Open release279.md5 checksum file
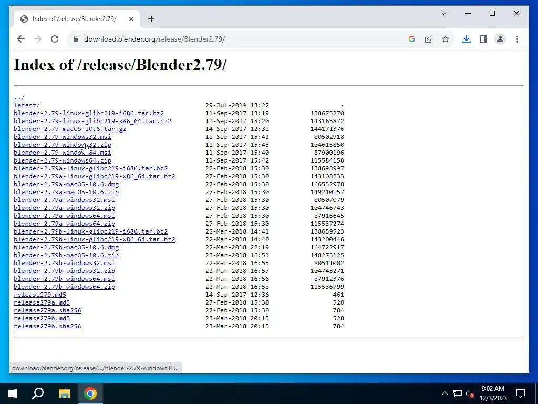 click(40, 295)
